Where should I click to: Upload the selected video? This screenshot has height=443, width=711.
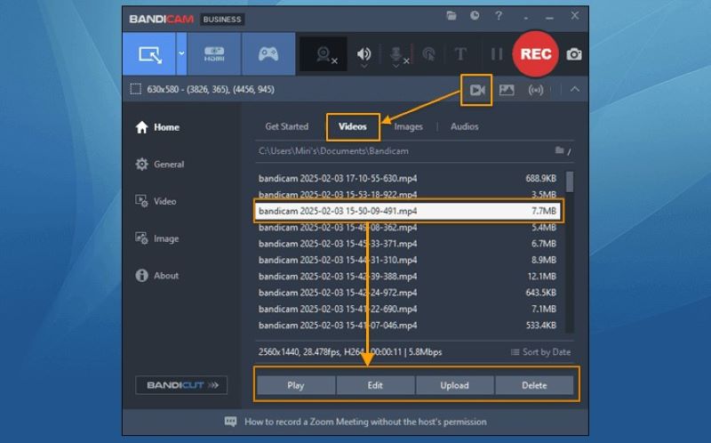pyautogui.click(x=454, y=385)
